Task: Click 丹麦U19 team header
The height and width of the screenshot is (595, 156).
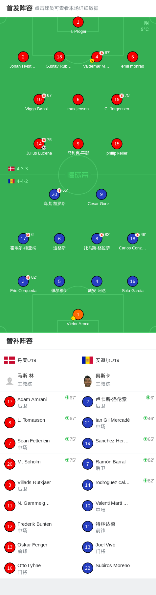Action: tap(20, 360)
